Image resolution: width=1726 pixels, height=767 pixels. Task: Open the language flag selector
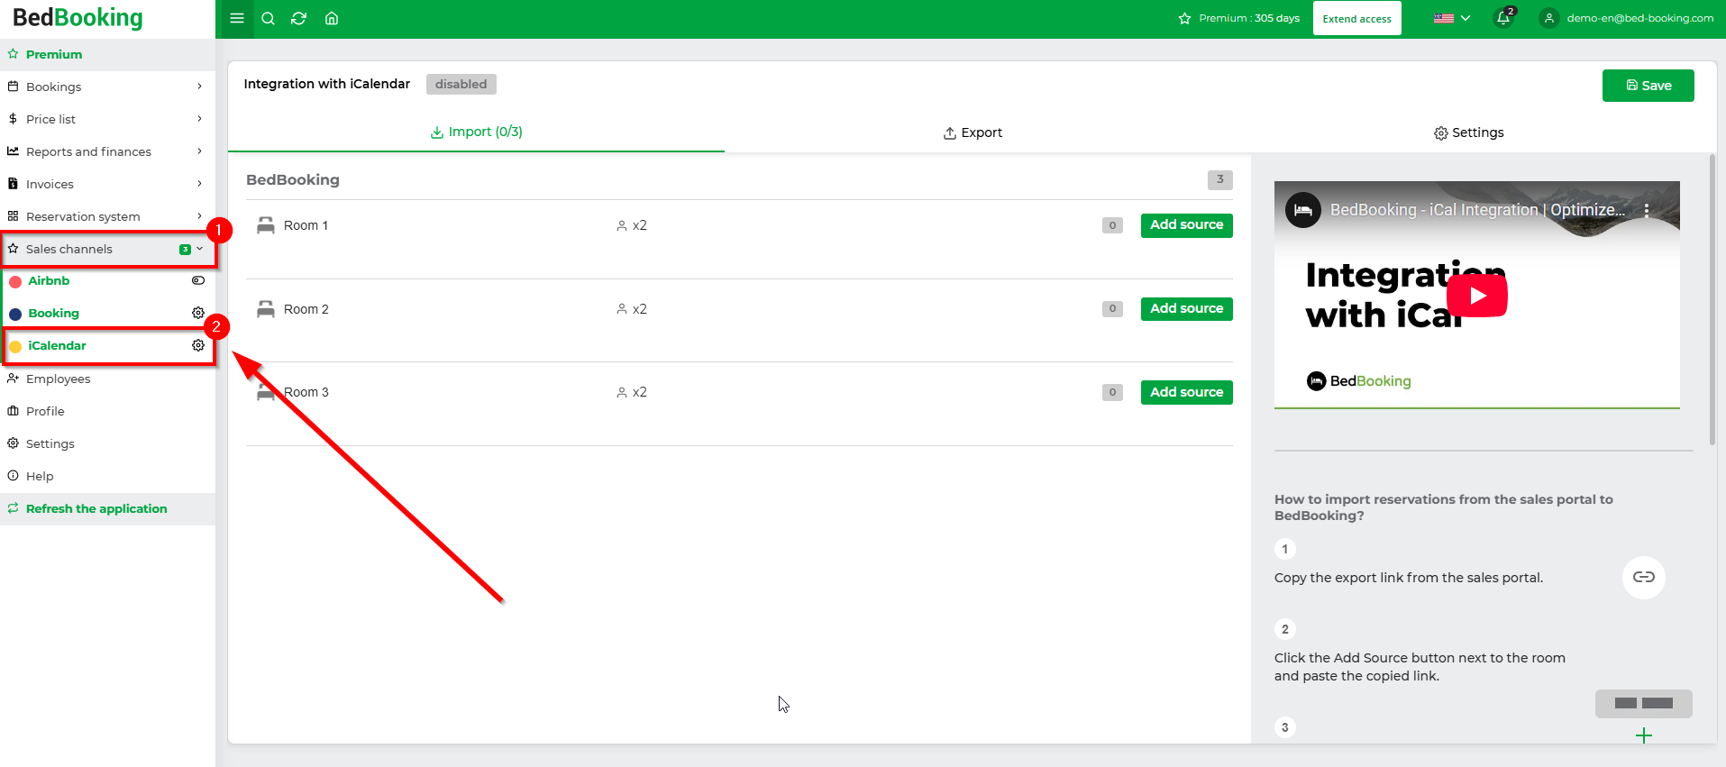pos(1451,18)
